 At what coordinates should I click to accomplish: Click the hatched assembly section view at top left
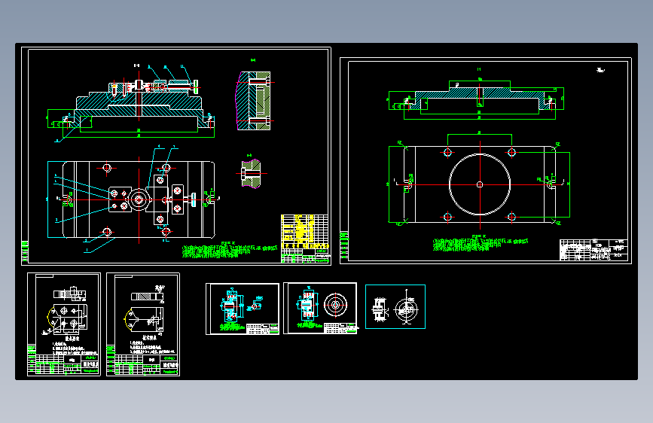[139, 103]
